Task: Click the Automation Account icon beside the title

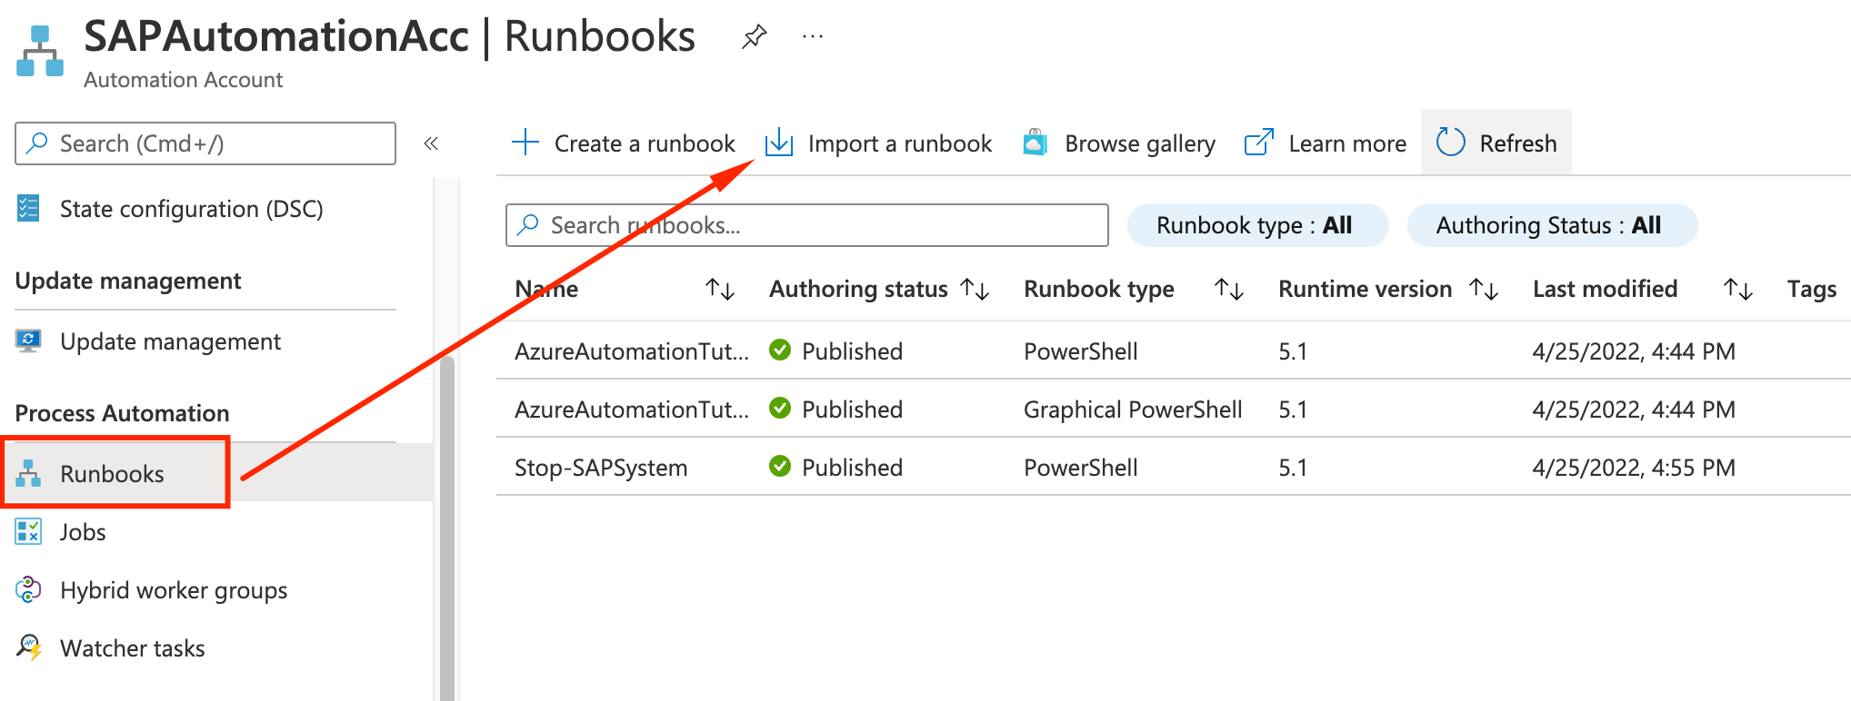Action: (40, 52)
